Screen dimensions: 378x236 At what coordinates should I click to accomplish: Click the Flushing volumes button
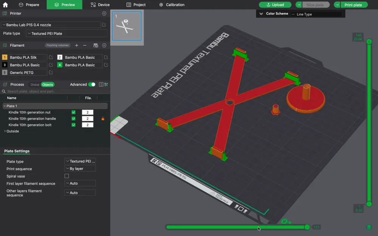point(57,45)
